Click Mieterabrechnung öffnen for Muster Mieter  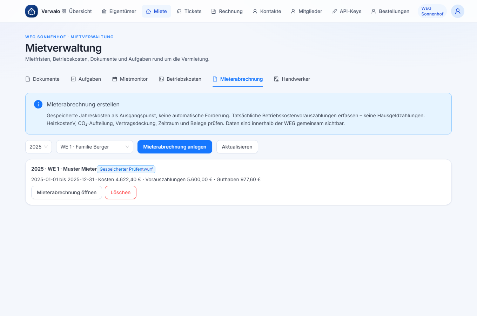click(x=67, y=192)
